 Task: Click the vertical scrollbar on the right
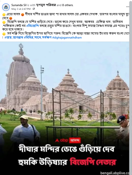[130, 87]
